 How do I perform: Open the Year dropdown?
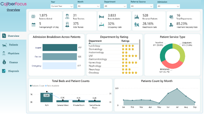pos(62,6)
